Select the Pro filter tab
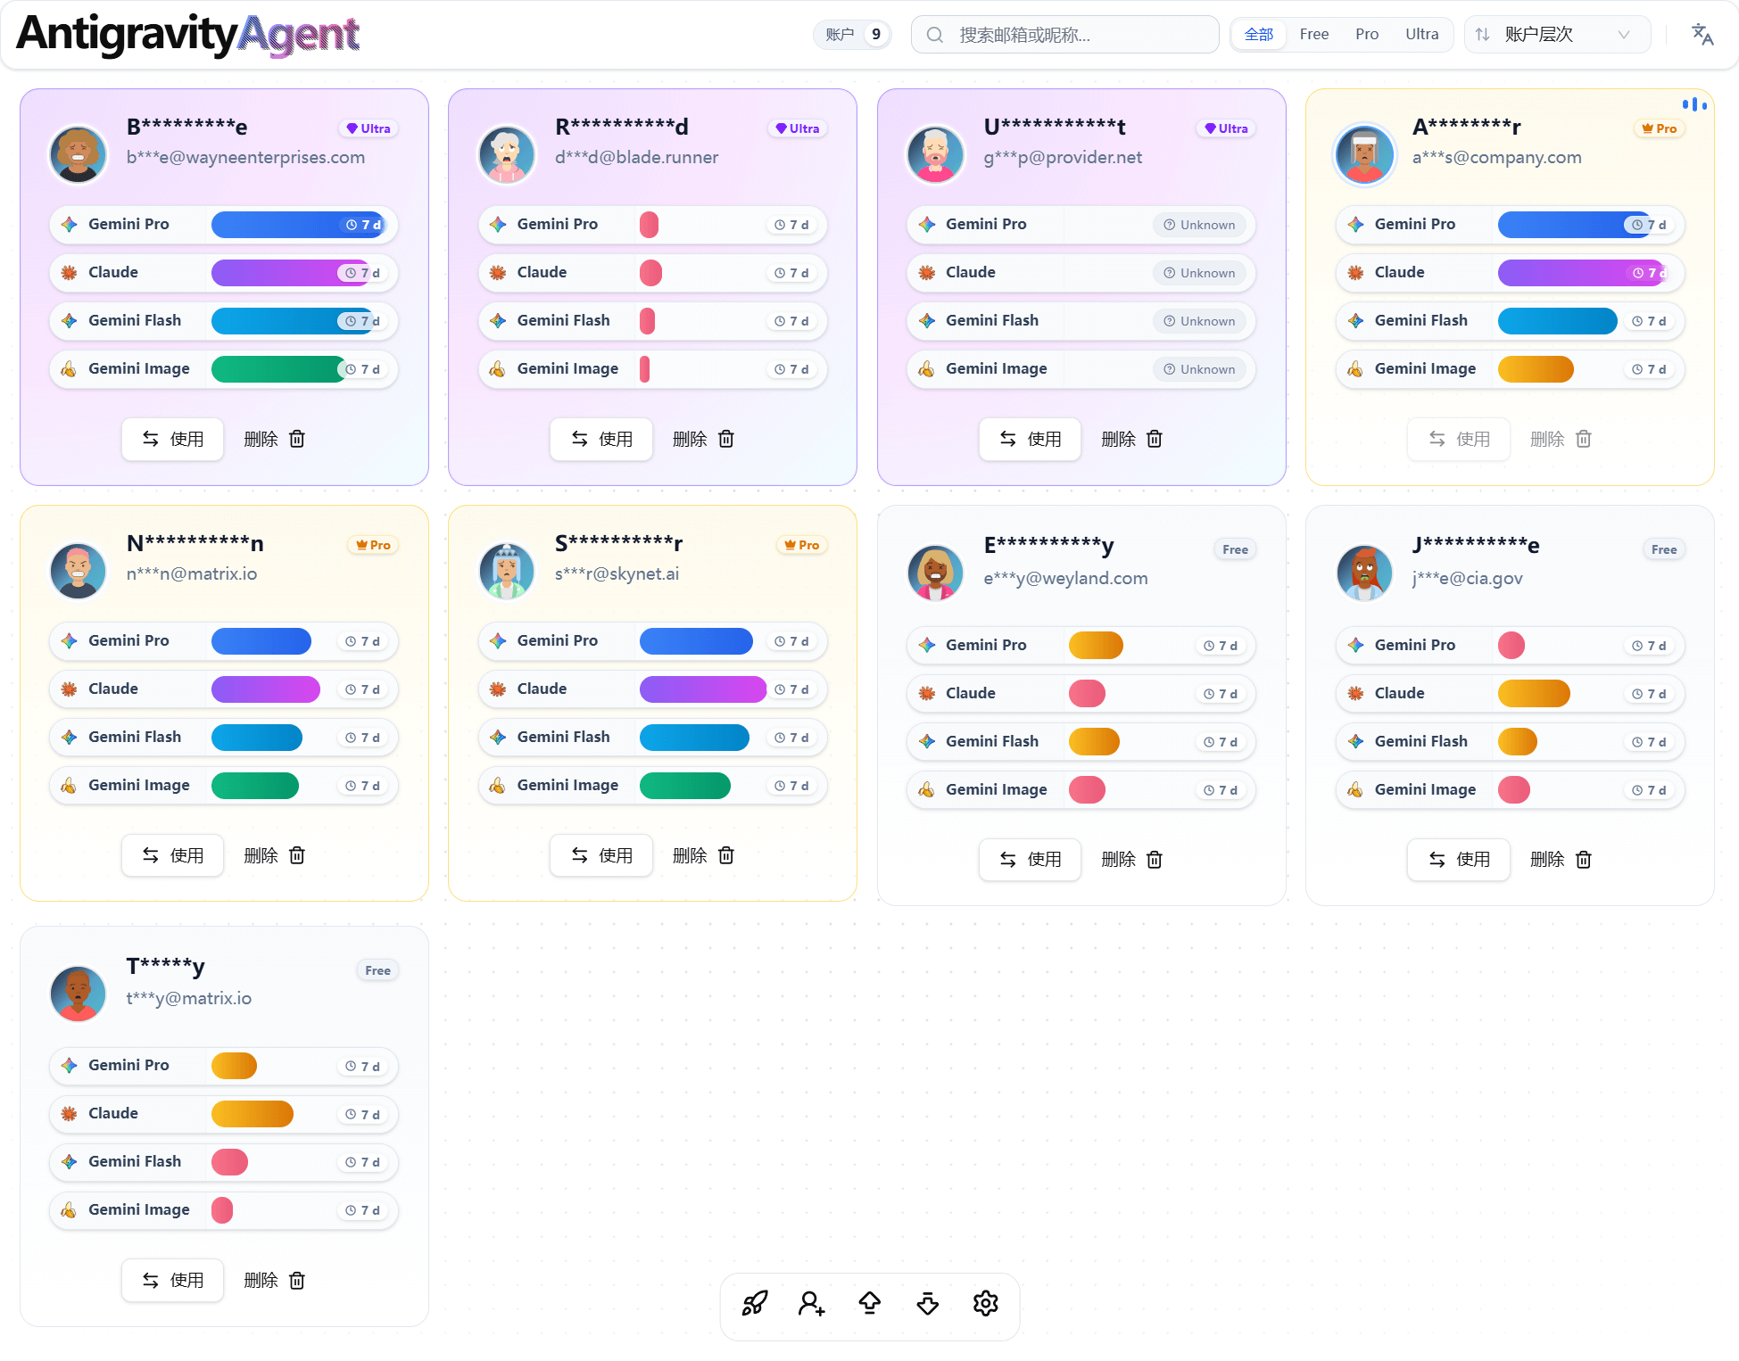Viewport: 1739px width, 1361px height. coord(1367,35)
